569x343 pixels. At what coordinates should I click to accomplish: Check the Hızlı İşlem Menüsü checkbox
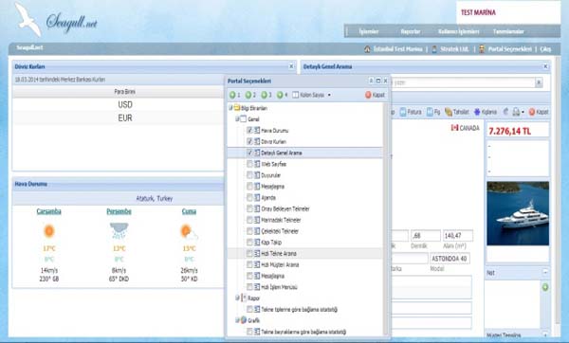coord(249,287)
